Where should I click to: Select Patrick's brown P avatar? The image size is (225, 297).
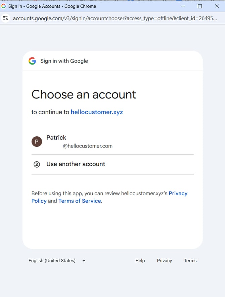click(x=37, y=141)
